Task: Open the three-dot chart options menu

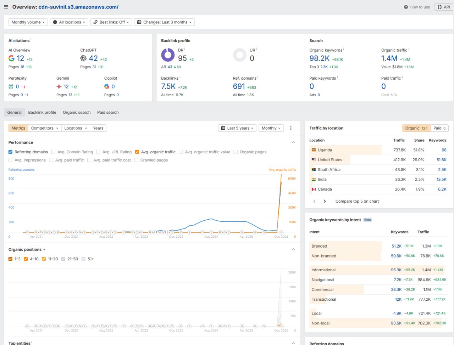Action: (x=291, y=128)
